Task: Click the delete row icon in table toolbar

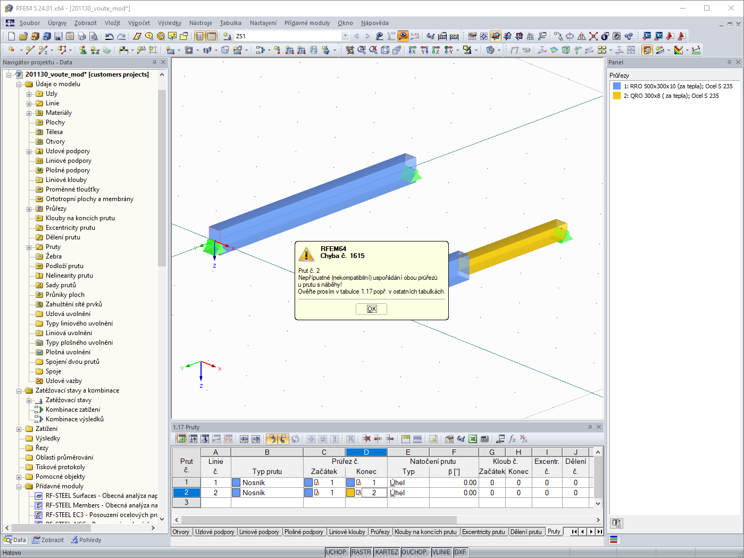Action: [x=366, y=439]
